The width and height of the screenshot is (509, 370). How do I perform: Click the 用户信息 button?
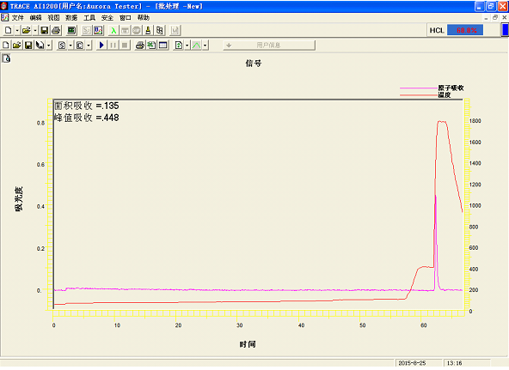(x=269, y=45)
